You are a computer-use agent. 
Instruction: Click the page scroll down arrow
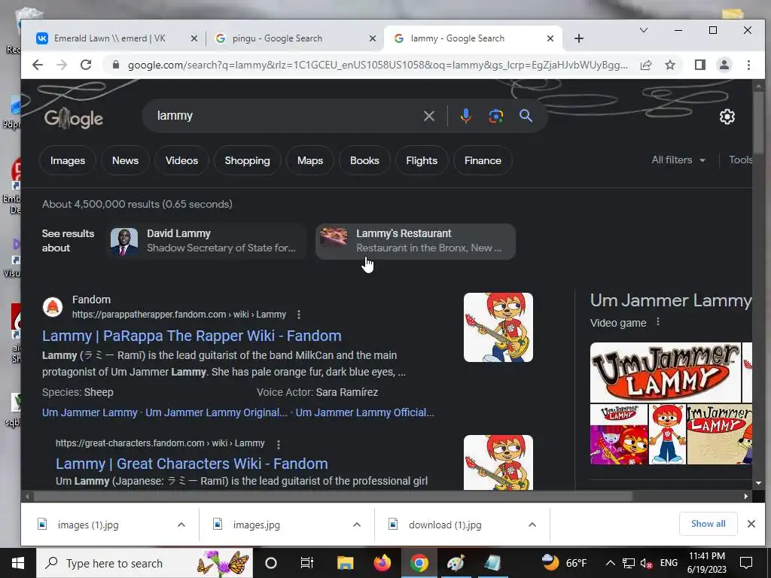click(x=759, y=484)
